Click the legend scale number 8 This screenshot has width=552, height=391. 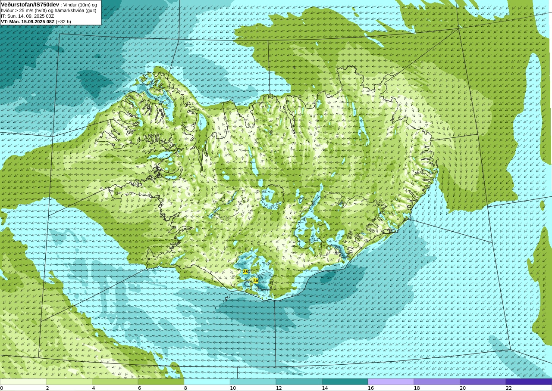[185, 388]
